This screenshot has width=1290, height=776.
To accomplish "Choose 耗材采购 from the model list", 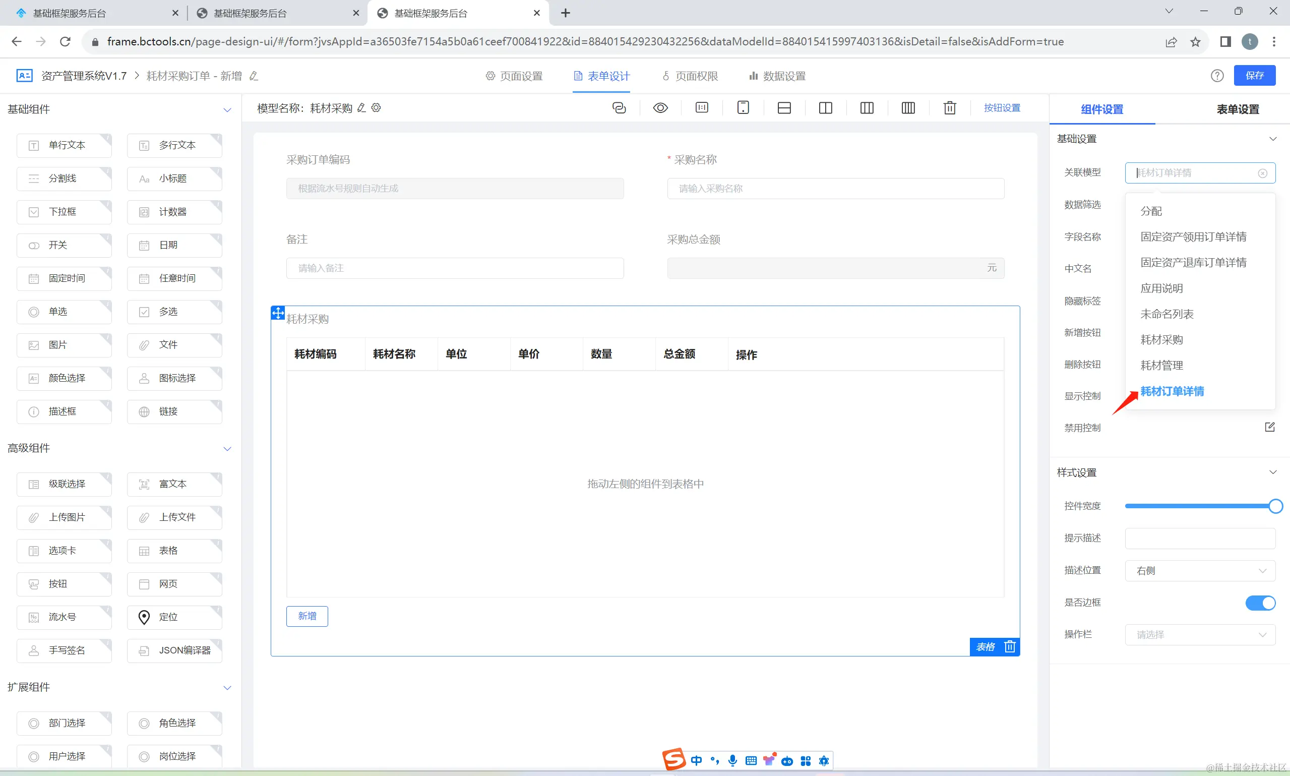I will 1161,340.
